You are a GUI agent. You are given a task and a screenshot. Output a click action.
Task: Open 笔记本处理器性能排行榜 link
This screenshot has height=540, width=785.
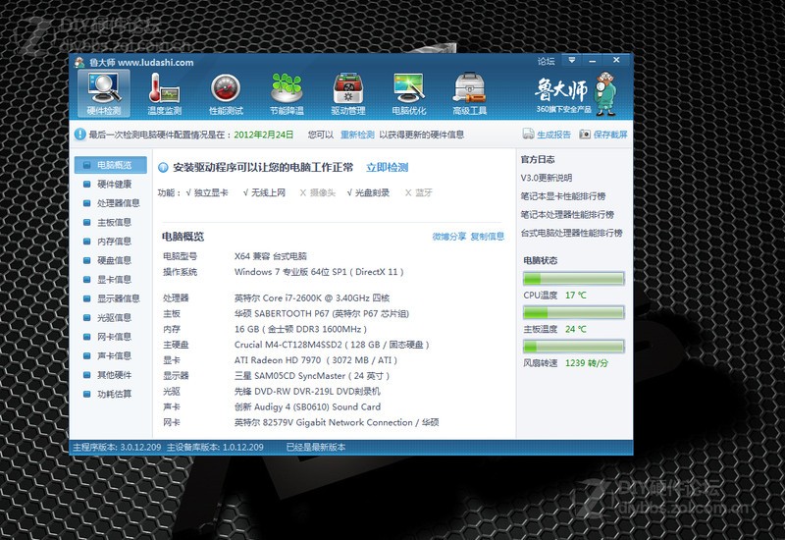tap(567, 214)
